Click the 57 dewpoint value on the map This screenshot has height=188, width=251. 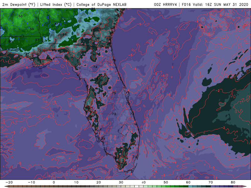(37, 40)
